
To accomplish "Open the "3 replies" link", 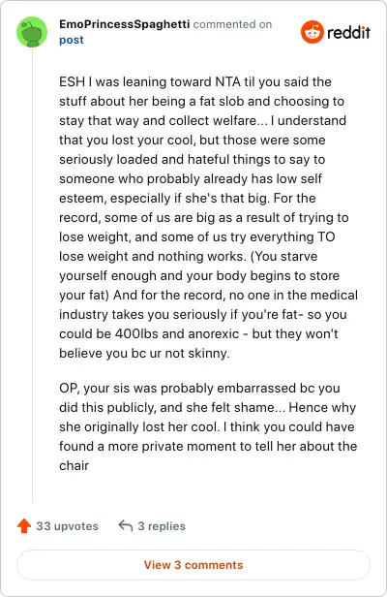I will [162, 526].
